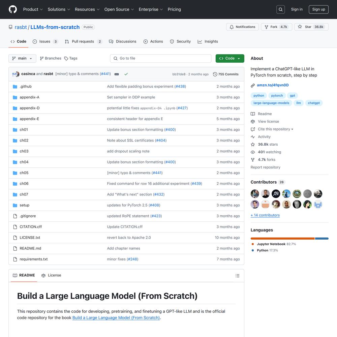Switch to the Issues tab
The image size is (337, 337).
[x=45, y=41]
